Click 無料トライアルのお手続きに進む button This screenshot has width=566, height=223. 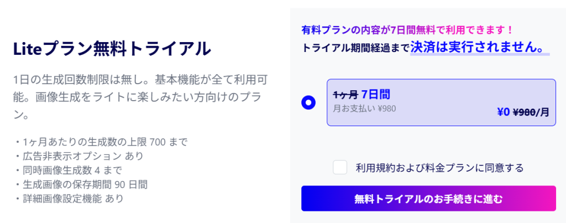pyautogui.click(x=428, y=198)
